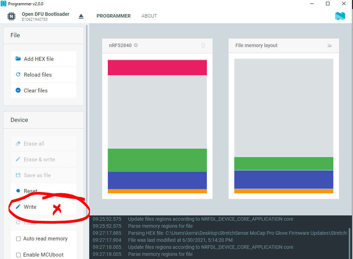Viewport: 353px width, 259px height.
Task: Select orange region in File memory layout
Action: click(284, 191)
